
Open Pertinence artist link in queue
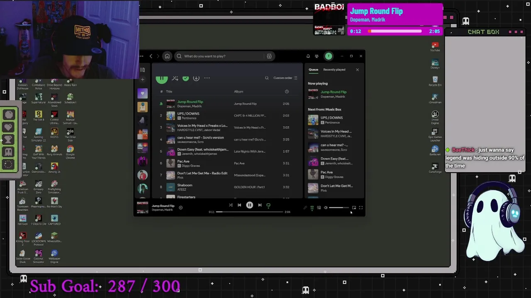[332, 123]
